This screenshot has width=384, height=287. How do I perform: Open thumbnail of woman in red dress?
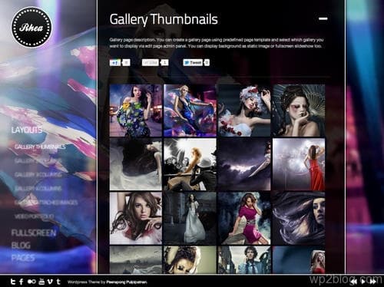299,164
